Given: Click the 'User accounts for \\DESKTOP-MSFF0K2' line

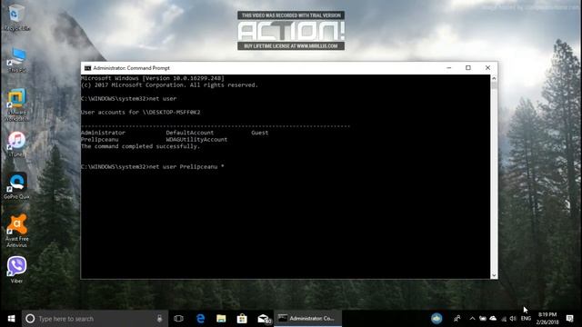Looking at the screenshot, I should pyautogui.click(x=140, y=113).
